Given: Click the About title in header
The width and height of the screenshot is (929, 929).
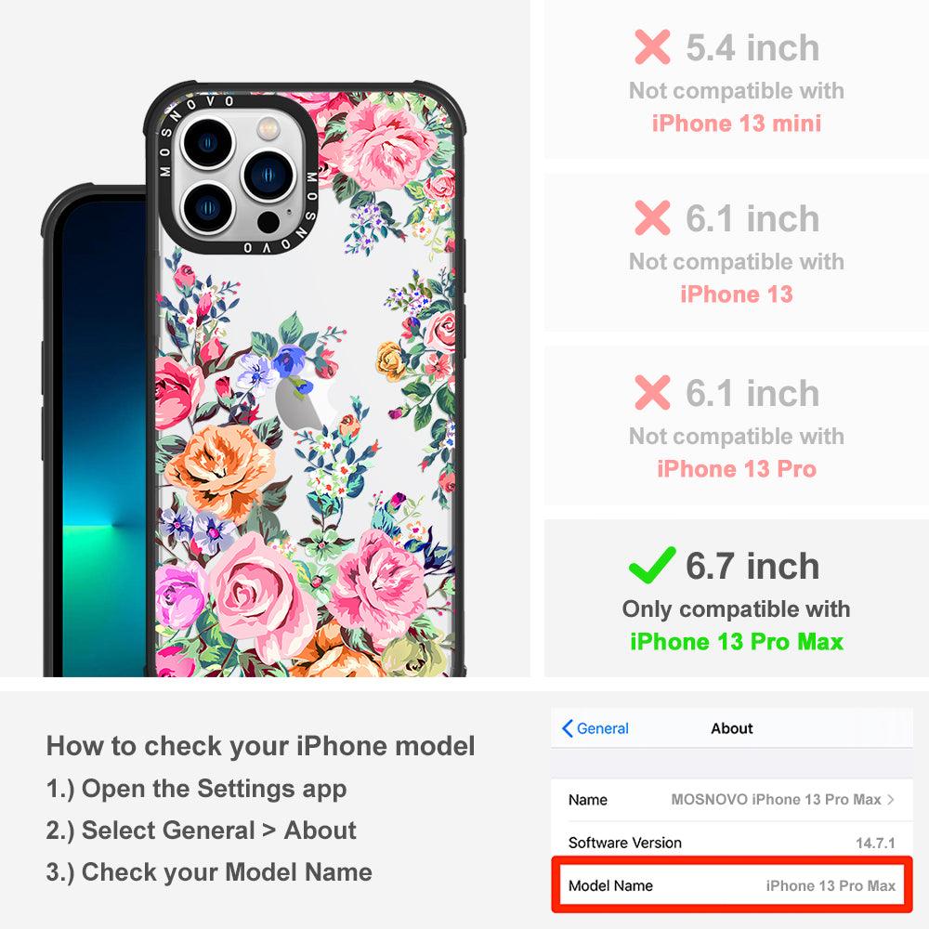Looking at the screenshot, I should click(x=732, y=728).
